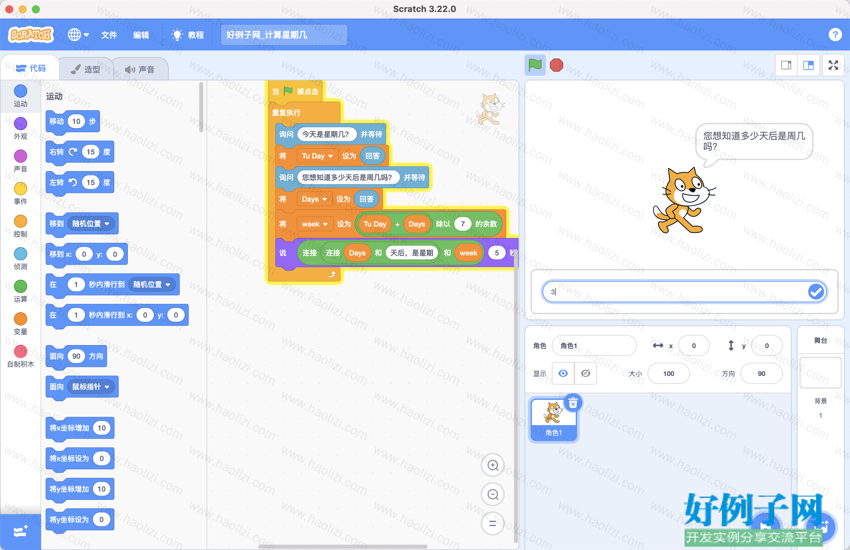Click the Scratch logo

31,35
